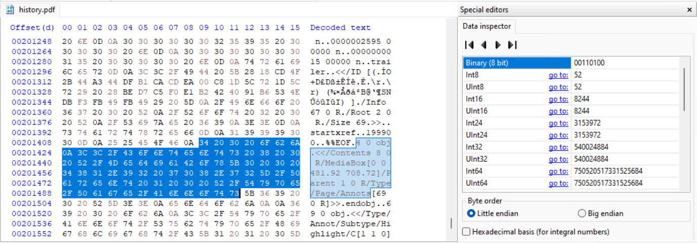Image resolution: width=697 pixels, height=243 pixels.
Task: Click 'go to:' link for UInt16
Action: pyautogui.click(x=558, y=111)
